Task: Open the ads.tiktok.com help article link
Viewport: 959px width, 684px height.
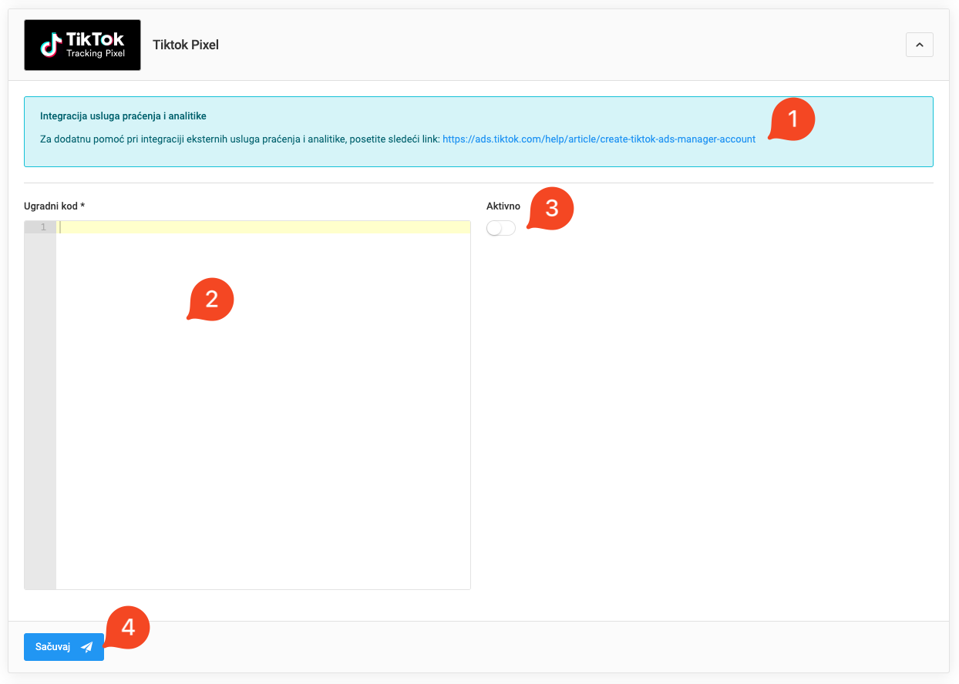Action: tap(598, 139)
